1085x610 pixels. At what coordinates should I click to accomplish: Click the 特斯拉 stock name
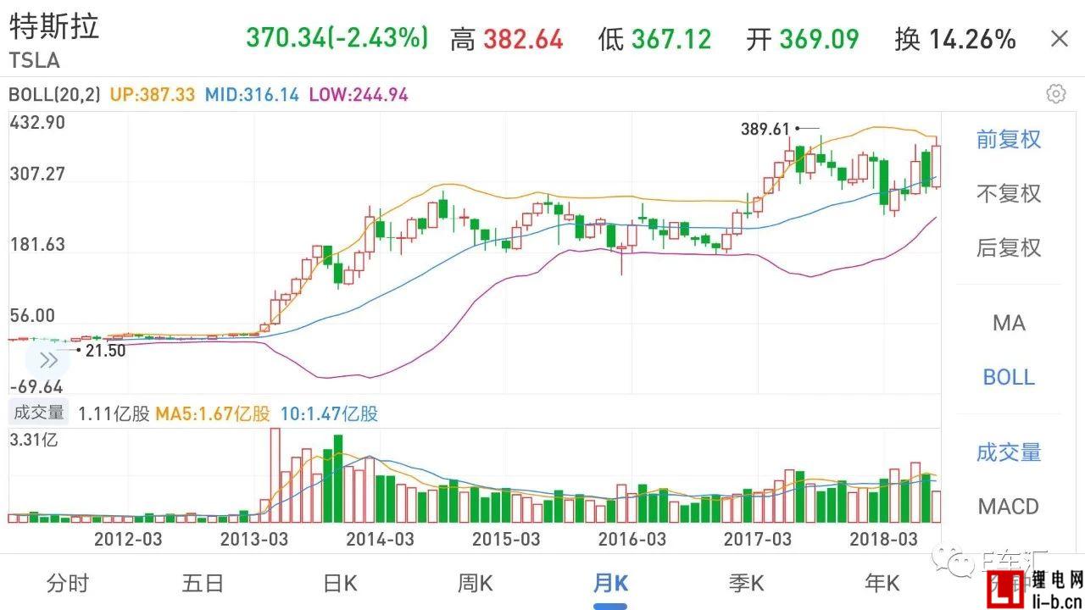(x=54, y=25)
